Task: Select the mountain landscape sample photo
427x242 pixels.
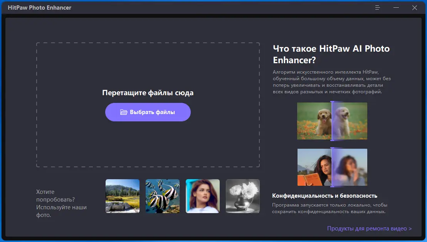Action: 122,196
